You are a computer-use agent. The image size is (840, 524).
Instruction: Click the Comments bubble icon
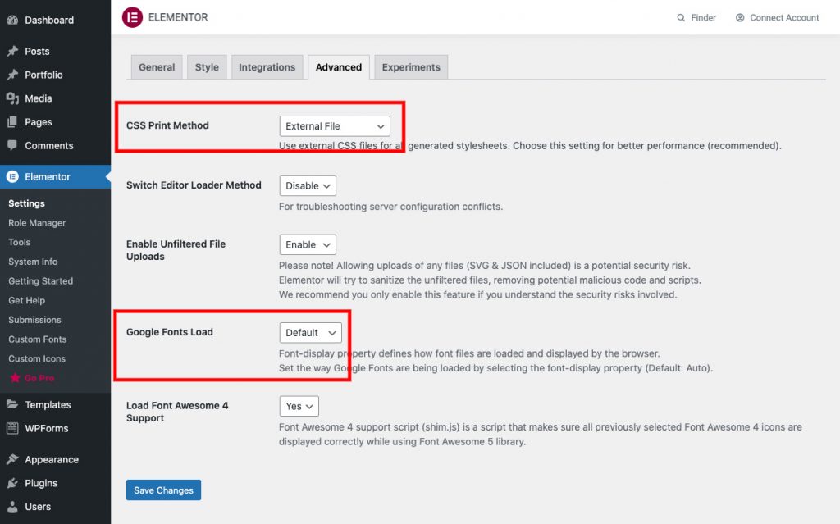[x=12, y=145]
